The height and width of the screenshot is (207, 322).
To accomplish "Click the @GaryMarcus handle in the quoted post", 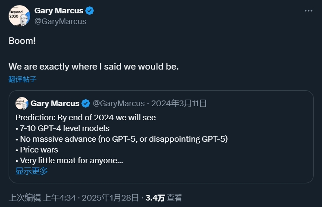I will 119,103.
